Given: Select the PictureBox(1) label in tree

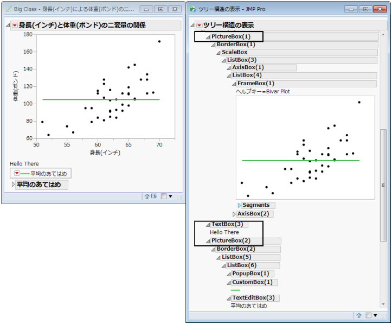Looking at the screenshot, I should 231,36.
